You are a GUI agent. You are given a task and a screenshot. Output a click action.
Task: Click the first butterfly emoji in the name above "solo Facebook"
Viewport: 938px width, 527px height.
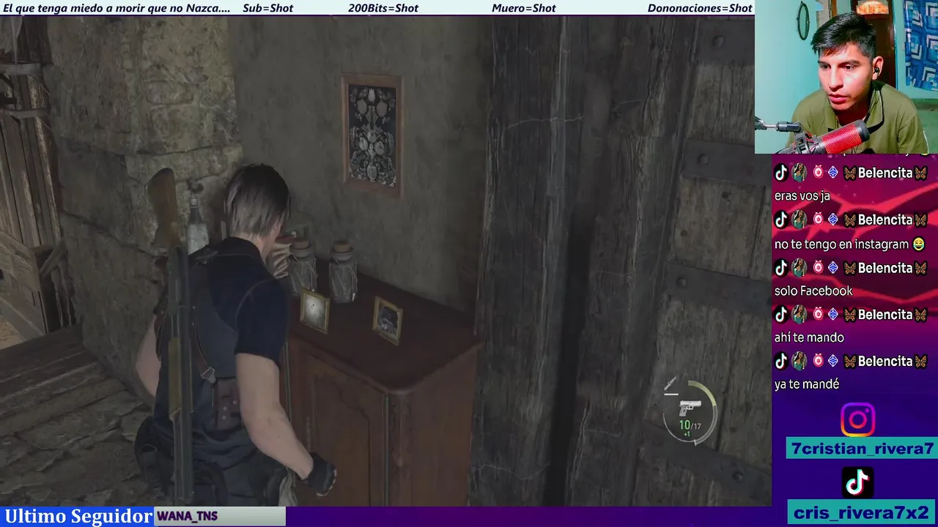point(850,267)
